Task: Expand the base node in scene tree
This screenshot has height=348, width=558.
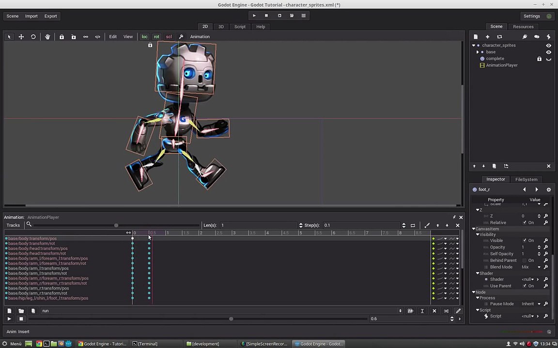Action: click(x=478, y=52)
